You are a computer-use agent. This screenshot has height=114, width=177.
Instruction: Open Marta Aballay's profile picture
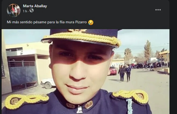click(13, 10)
